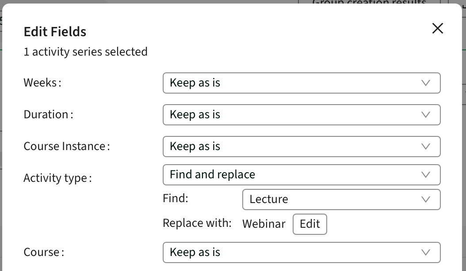Image resolution: width=466 pixels, height=271 pixels.
Task: Open the Duration 'Keep as is' combo box
Action: (x=302, y=115)
